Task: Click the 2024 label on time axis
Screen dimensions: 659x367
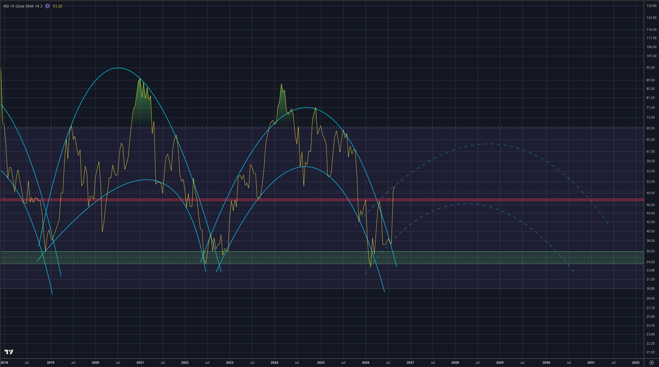Action: tap(275, 363)
